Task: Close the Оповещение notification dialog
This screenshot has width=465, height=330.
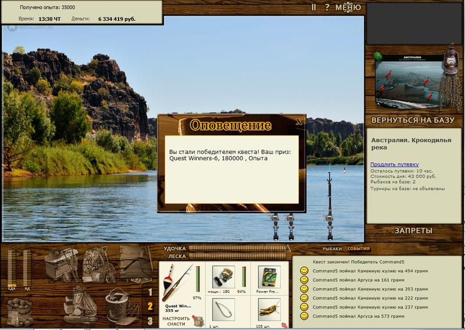Action: (x=299, y=121)
